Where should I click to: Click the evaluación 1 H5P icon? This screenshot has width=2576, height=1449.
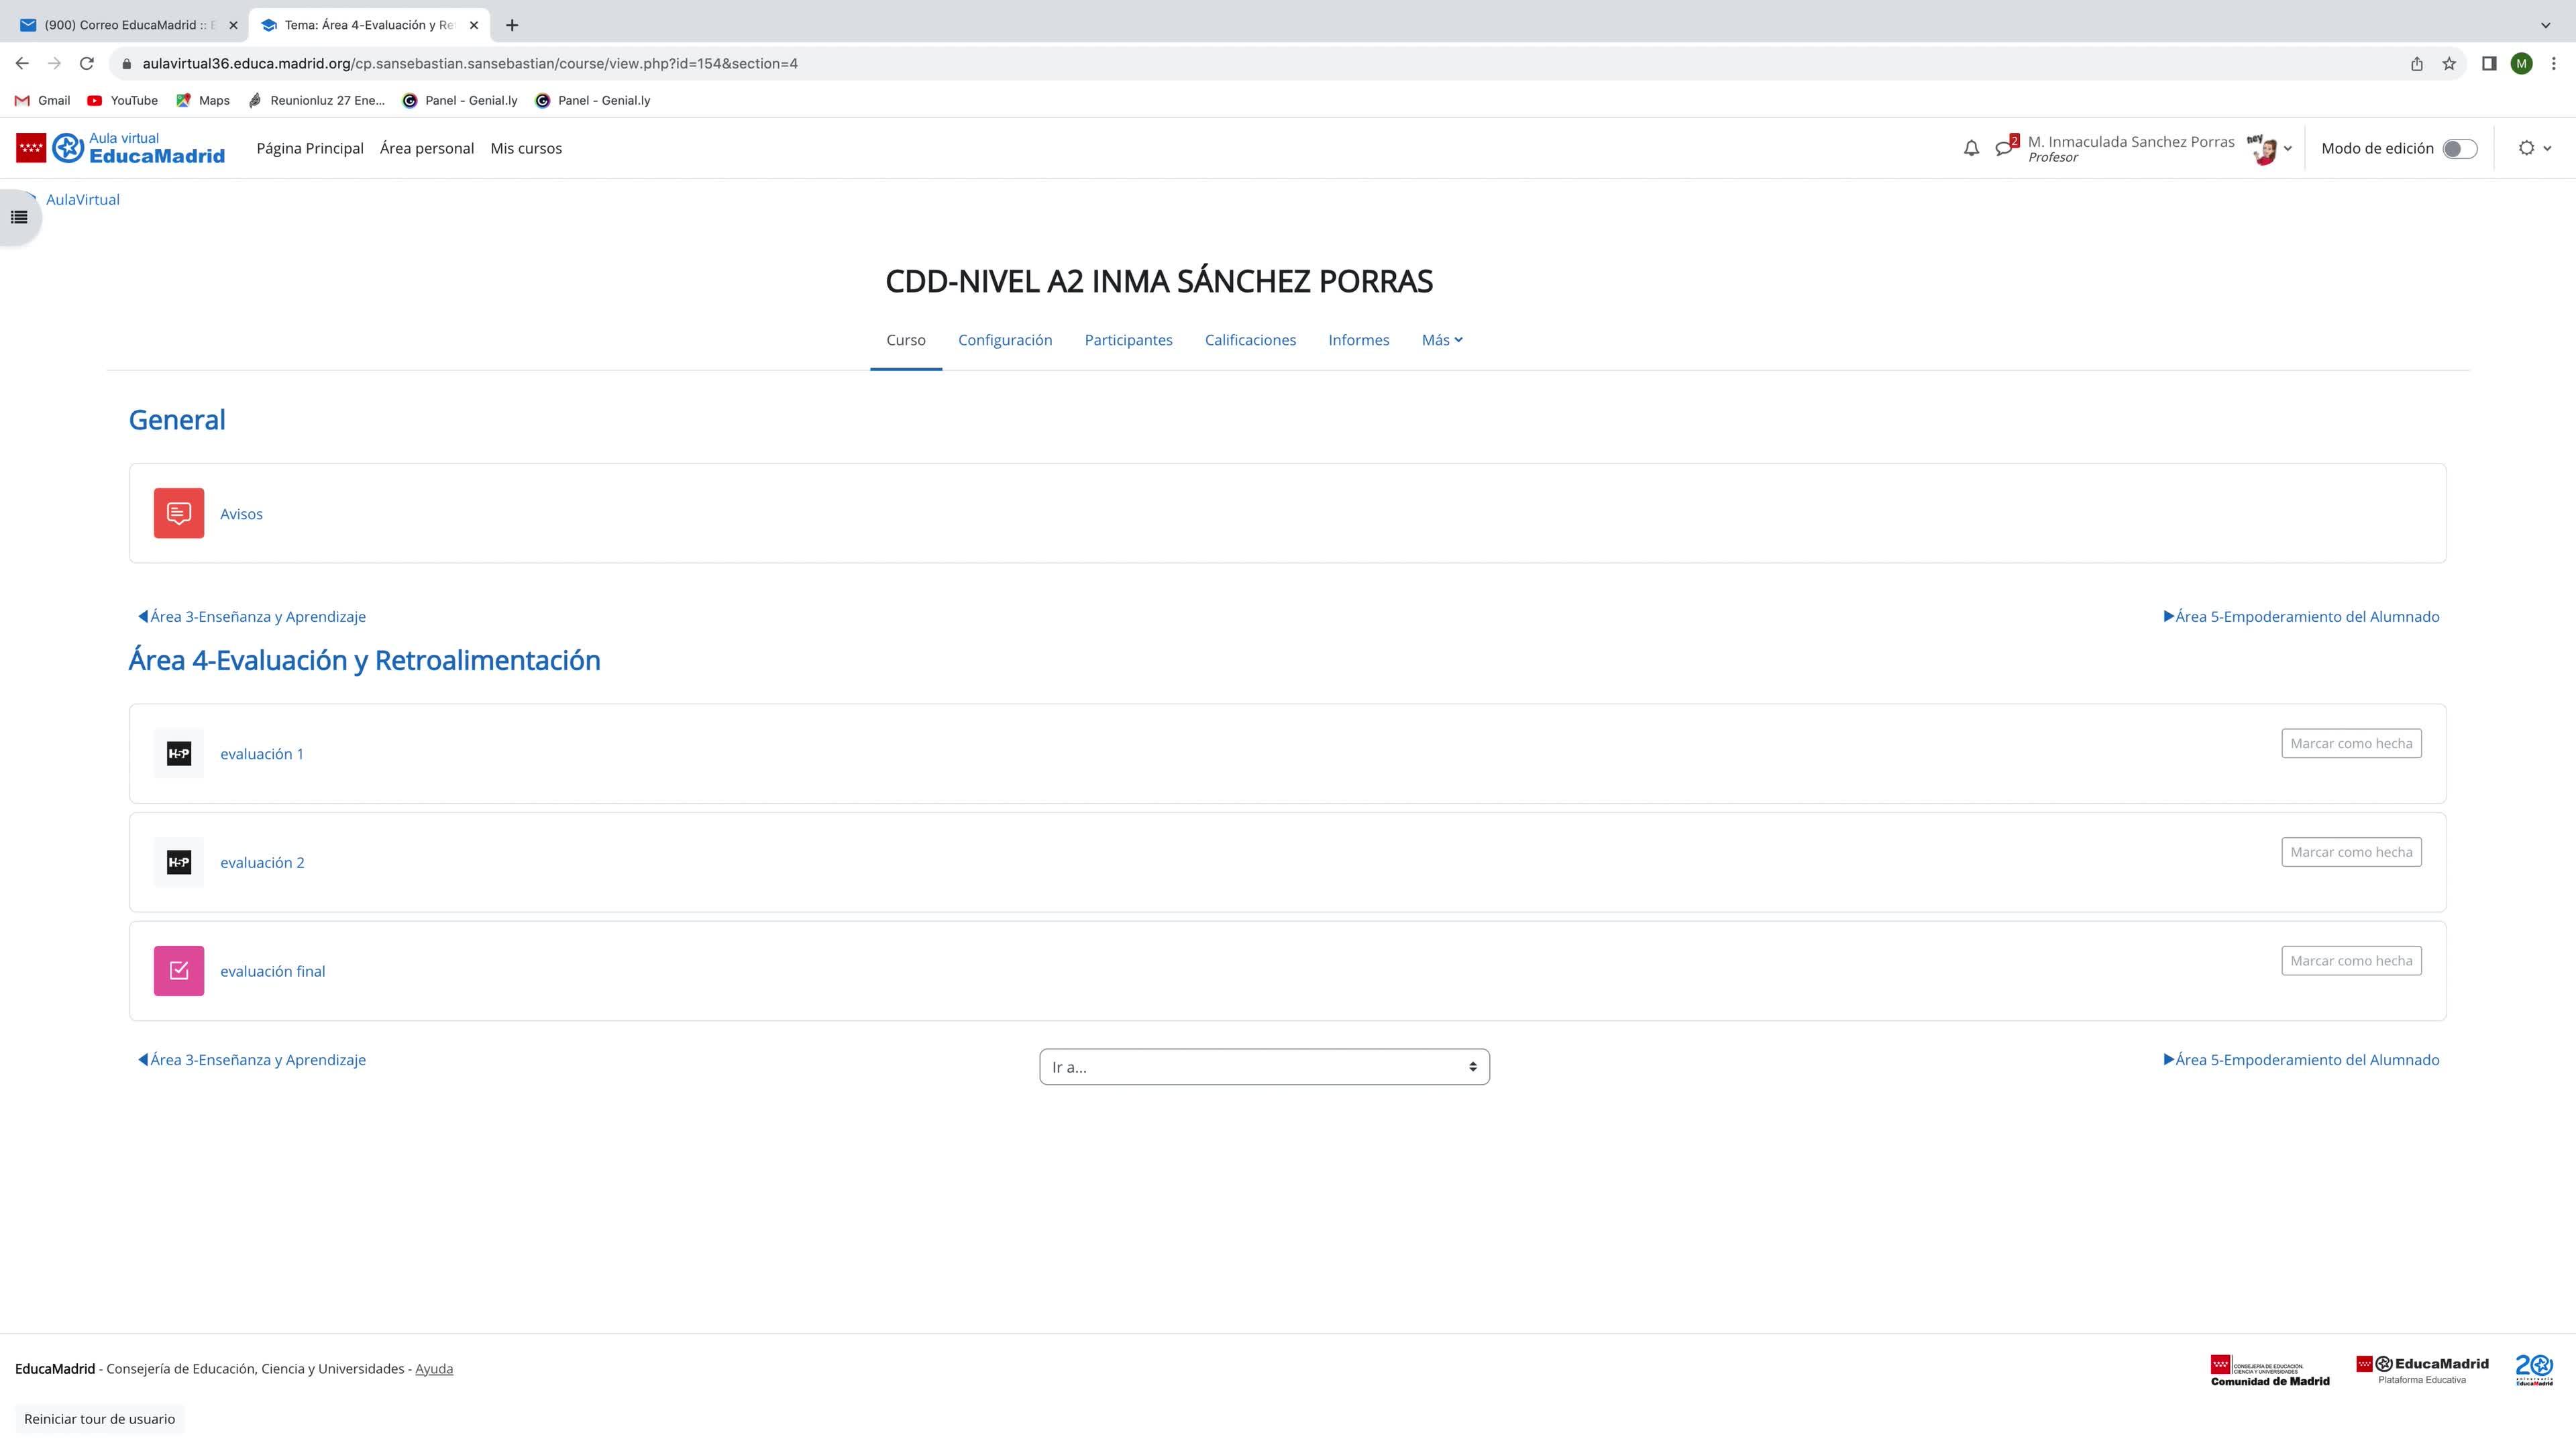[178, 753]
